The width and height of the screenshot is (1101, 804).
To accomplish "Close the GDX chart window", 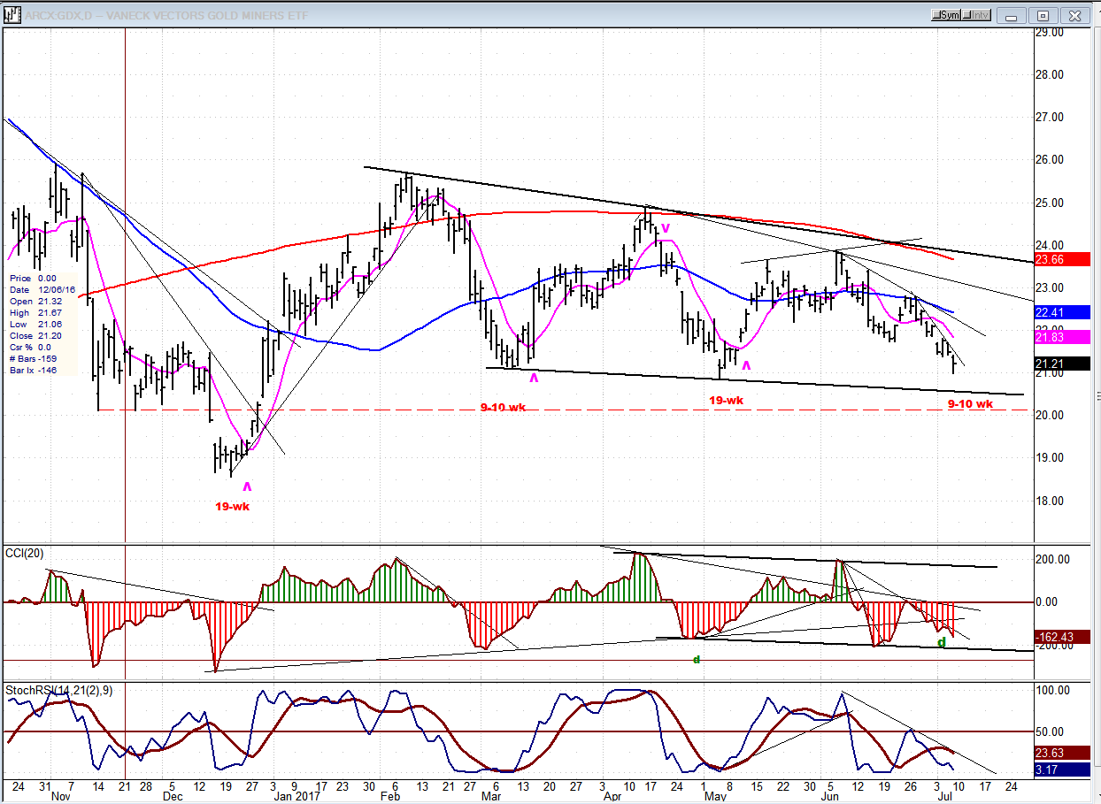I will (x=1074, y=15).
